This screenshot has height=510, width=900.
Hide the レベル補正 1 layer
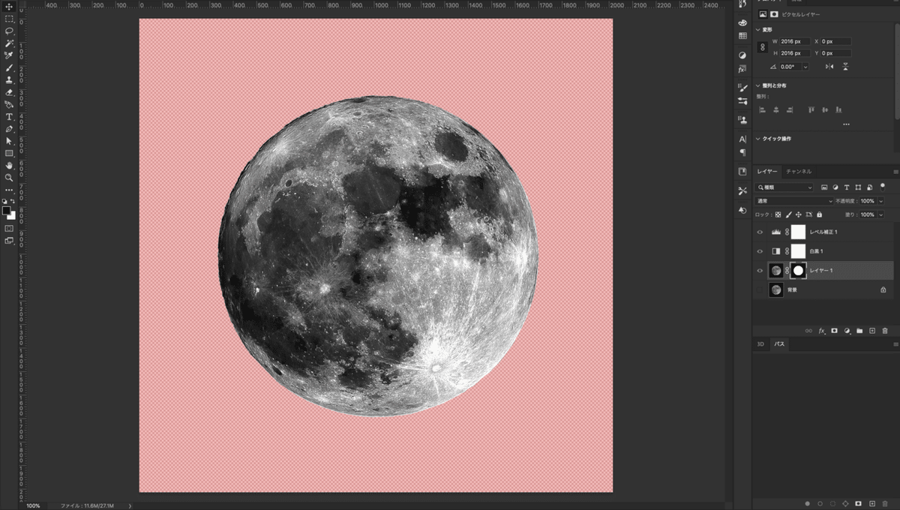[760, 232]
